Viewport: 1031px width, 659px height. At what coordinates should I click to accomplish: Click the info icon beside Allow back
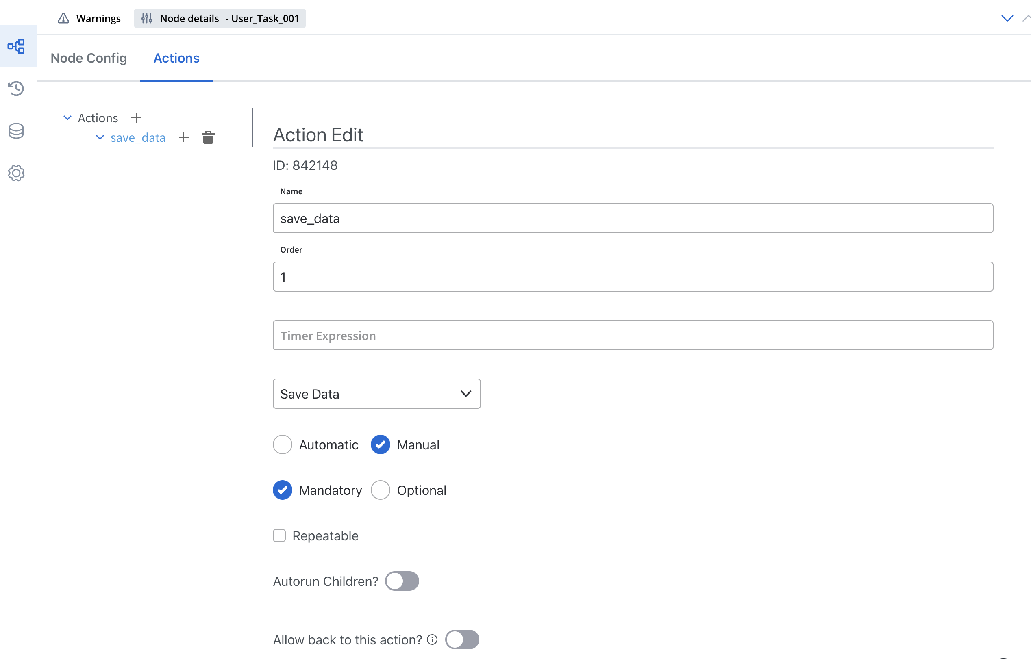click(x=433, y=639)
